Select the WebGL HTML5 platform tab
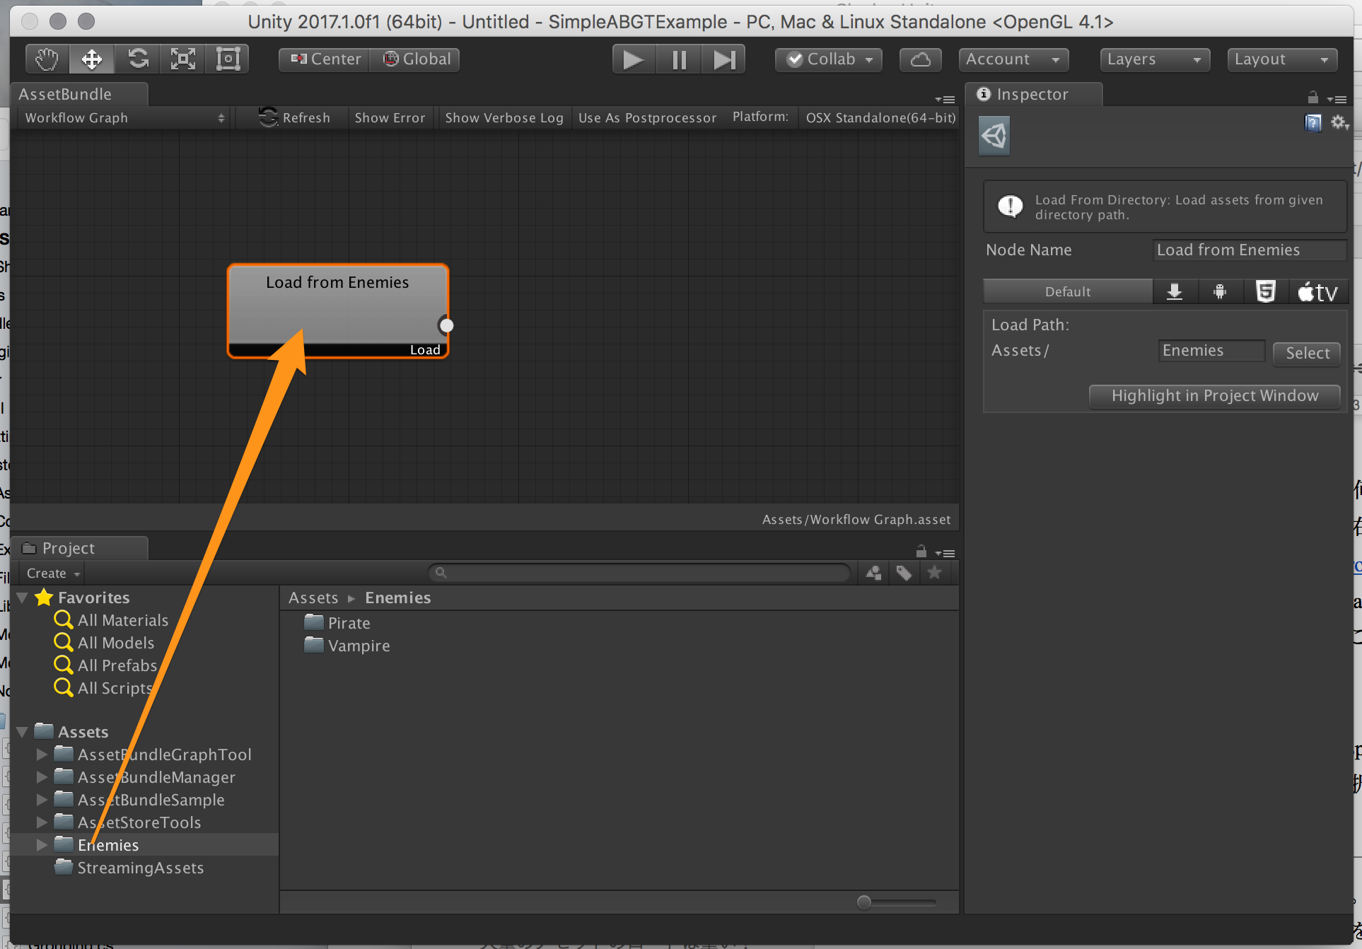This screenshot has height=949, width=1362. click(x=1265, y=291)
